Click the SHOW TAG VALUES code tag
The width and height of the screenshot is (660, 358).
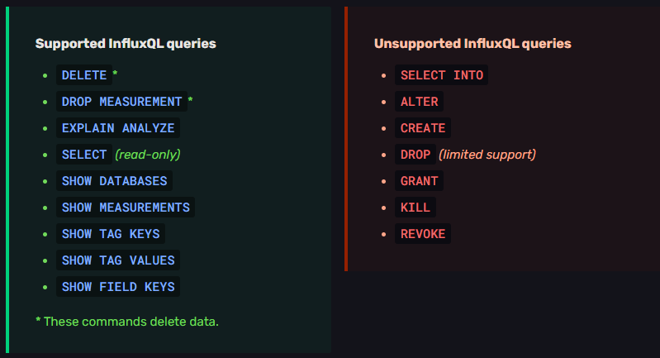118,260
